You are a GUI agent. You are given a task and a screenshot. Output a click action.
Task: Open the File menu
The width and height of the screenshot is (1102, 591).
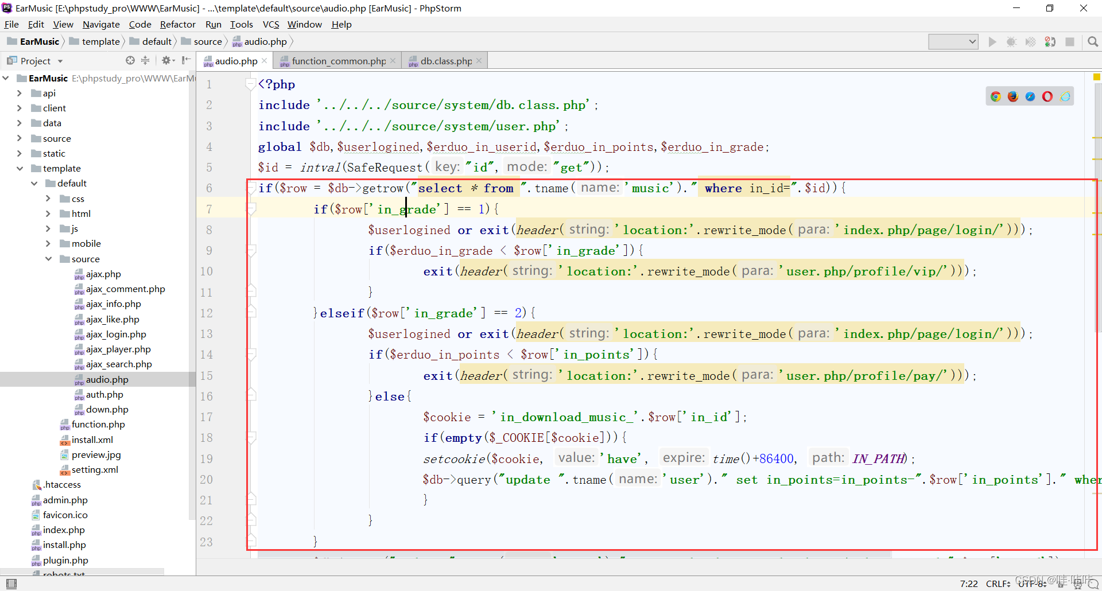click(x=11, y=24)
